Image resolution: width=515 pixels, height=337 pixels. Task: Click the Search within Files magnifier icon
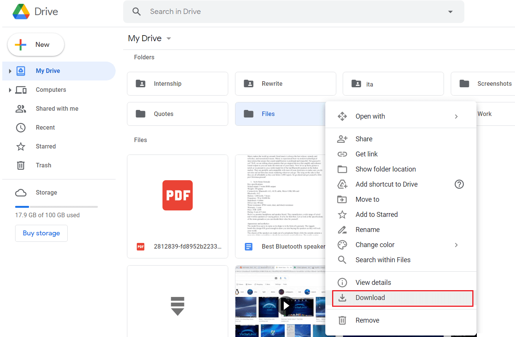342,260
